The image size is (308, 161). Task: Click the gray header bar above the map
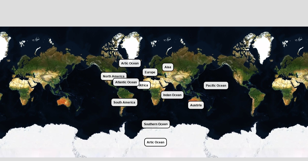[154, 13]
